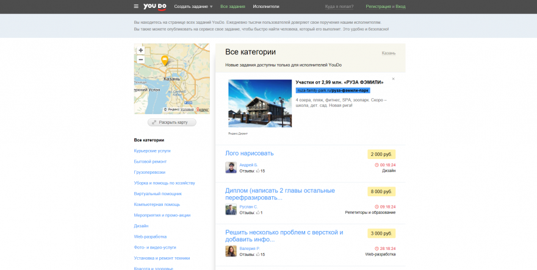Click the YouDo logo
Screen dimensions: 537x270
154,6
